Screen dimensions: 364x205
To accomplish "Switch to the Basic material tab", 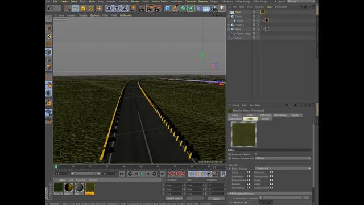I will 235,115.
